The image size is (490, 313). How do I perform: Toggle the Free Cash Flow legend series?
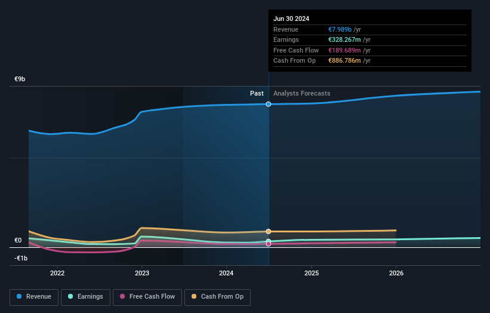(x=147, y=297)
